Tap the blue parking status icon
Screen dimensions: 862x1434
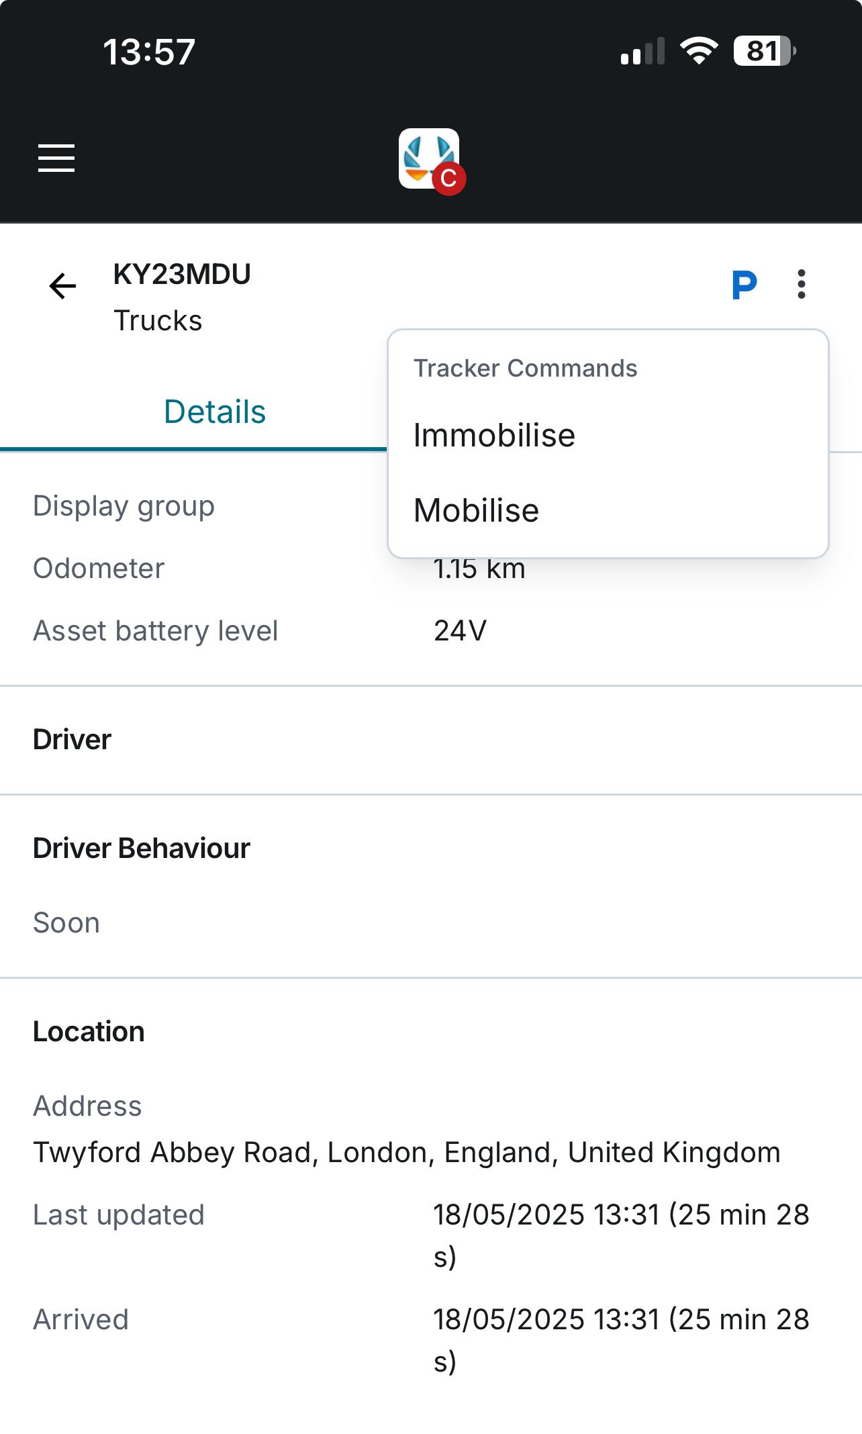(744, 285)
